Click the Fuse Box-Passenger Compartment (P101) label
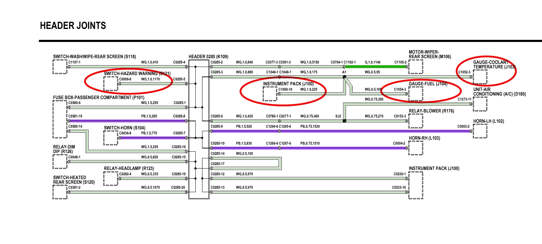This screenshot has width=542, height=244. click(98, 97)
